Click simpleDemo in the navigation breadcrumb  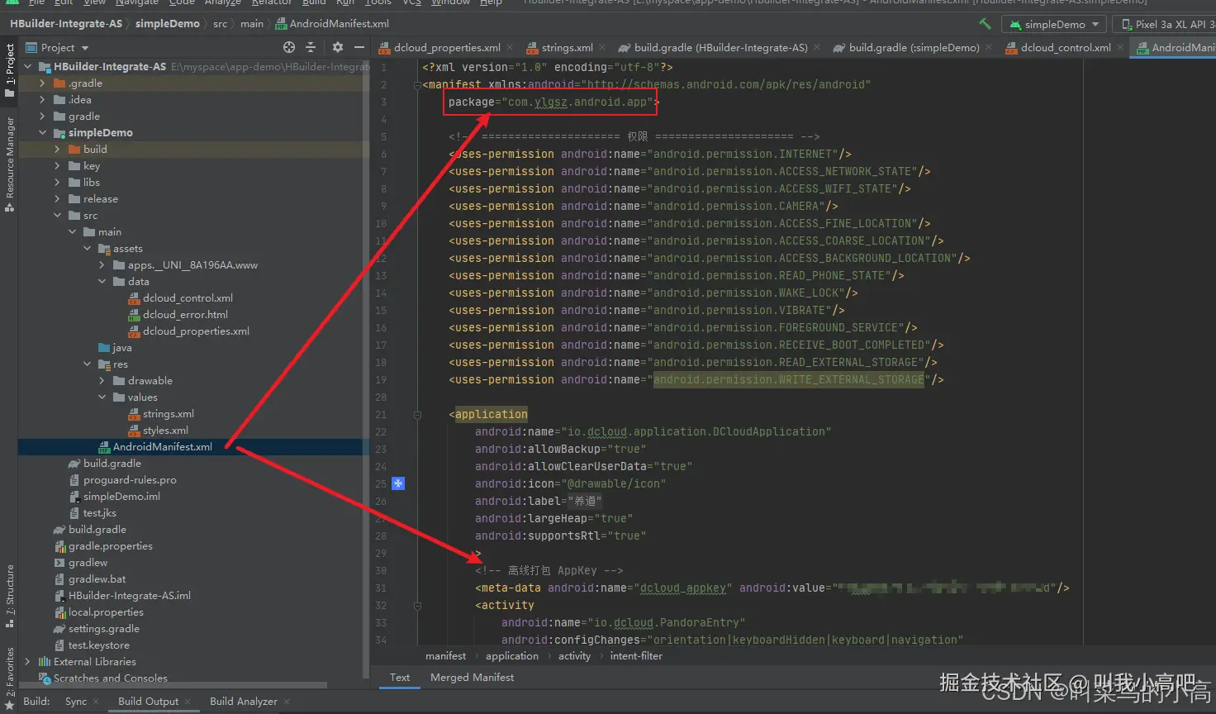tap(167, 24)
